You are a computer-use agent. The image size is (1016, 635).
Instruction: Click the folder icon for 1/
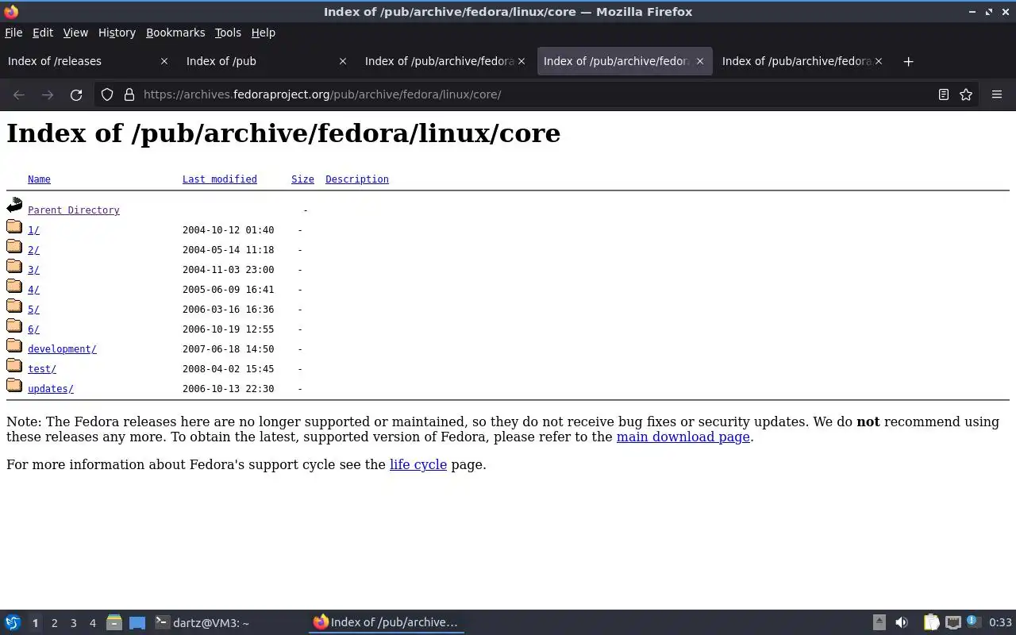pyautogui.click(x=14, y=227)
